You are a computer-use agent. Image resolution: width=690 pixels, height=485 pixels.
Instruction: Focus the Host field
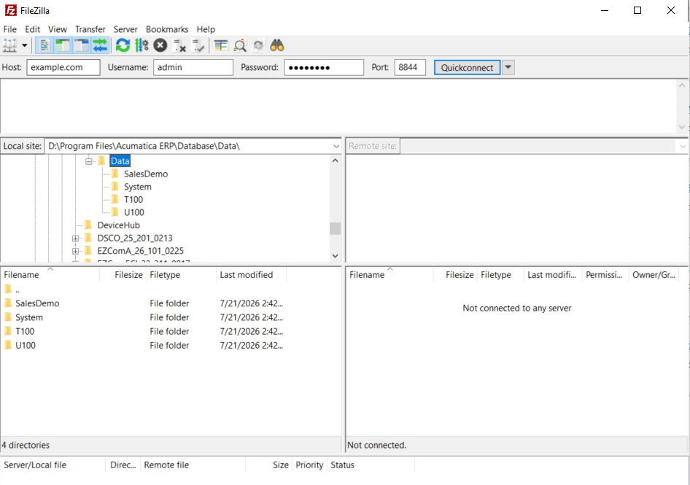(x=63, y=67)
